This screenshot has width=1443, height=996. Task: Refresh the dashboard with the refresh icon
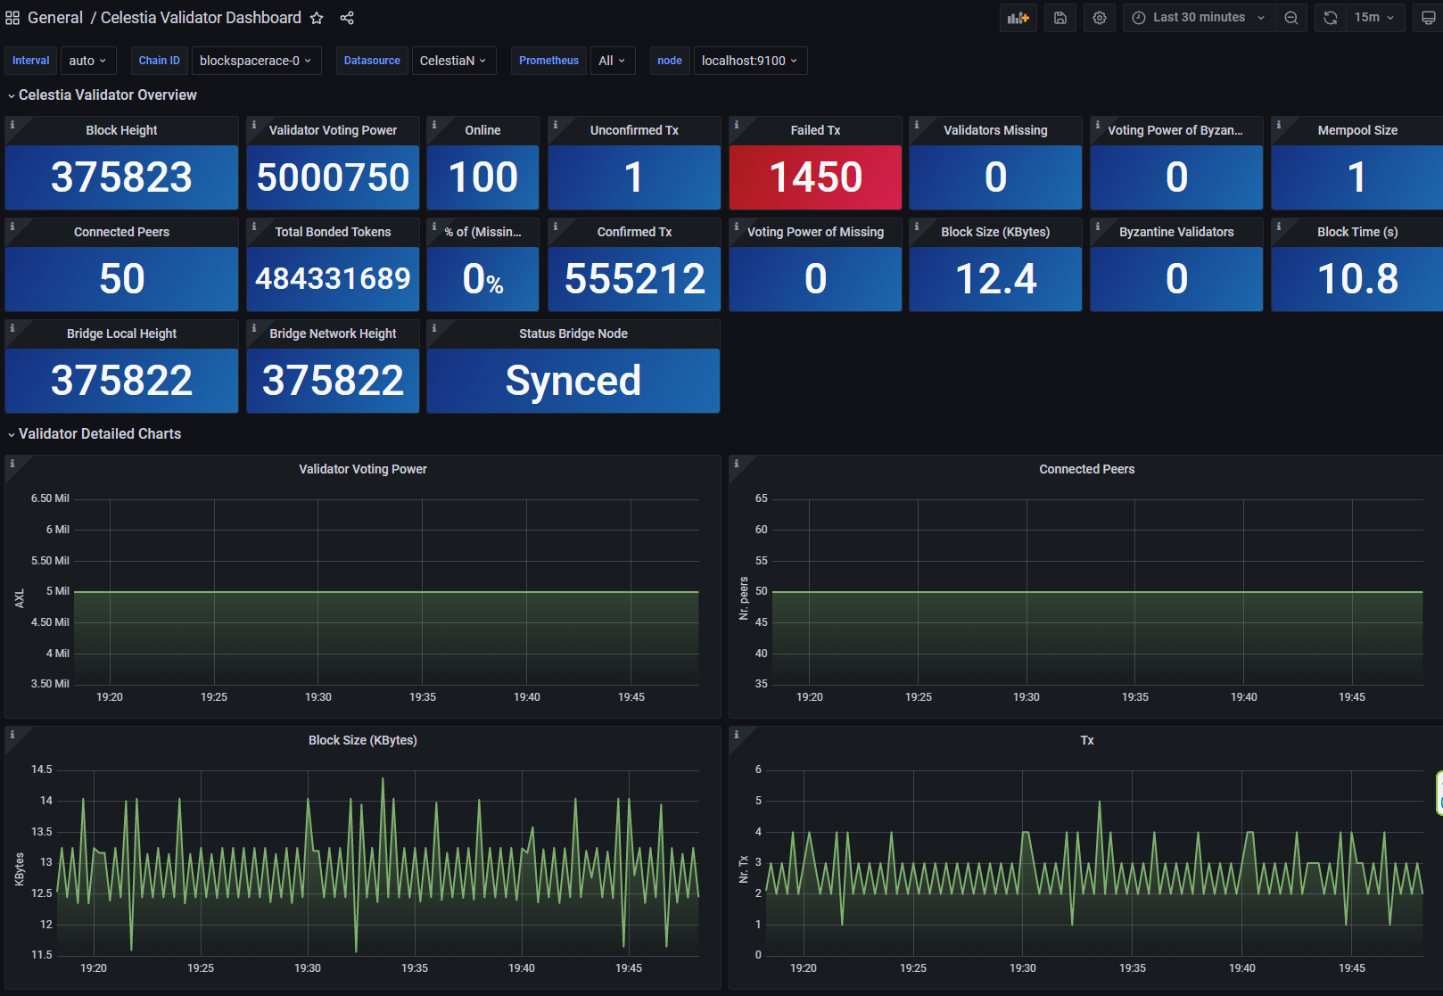click(1329, 17)
